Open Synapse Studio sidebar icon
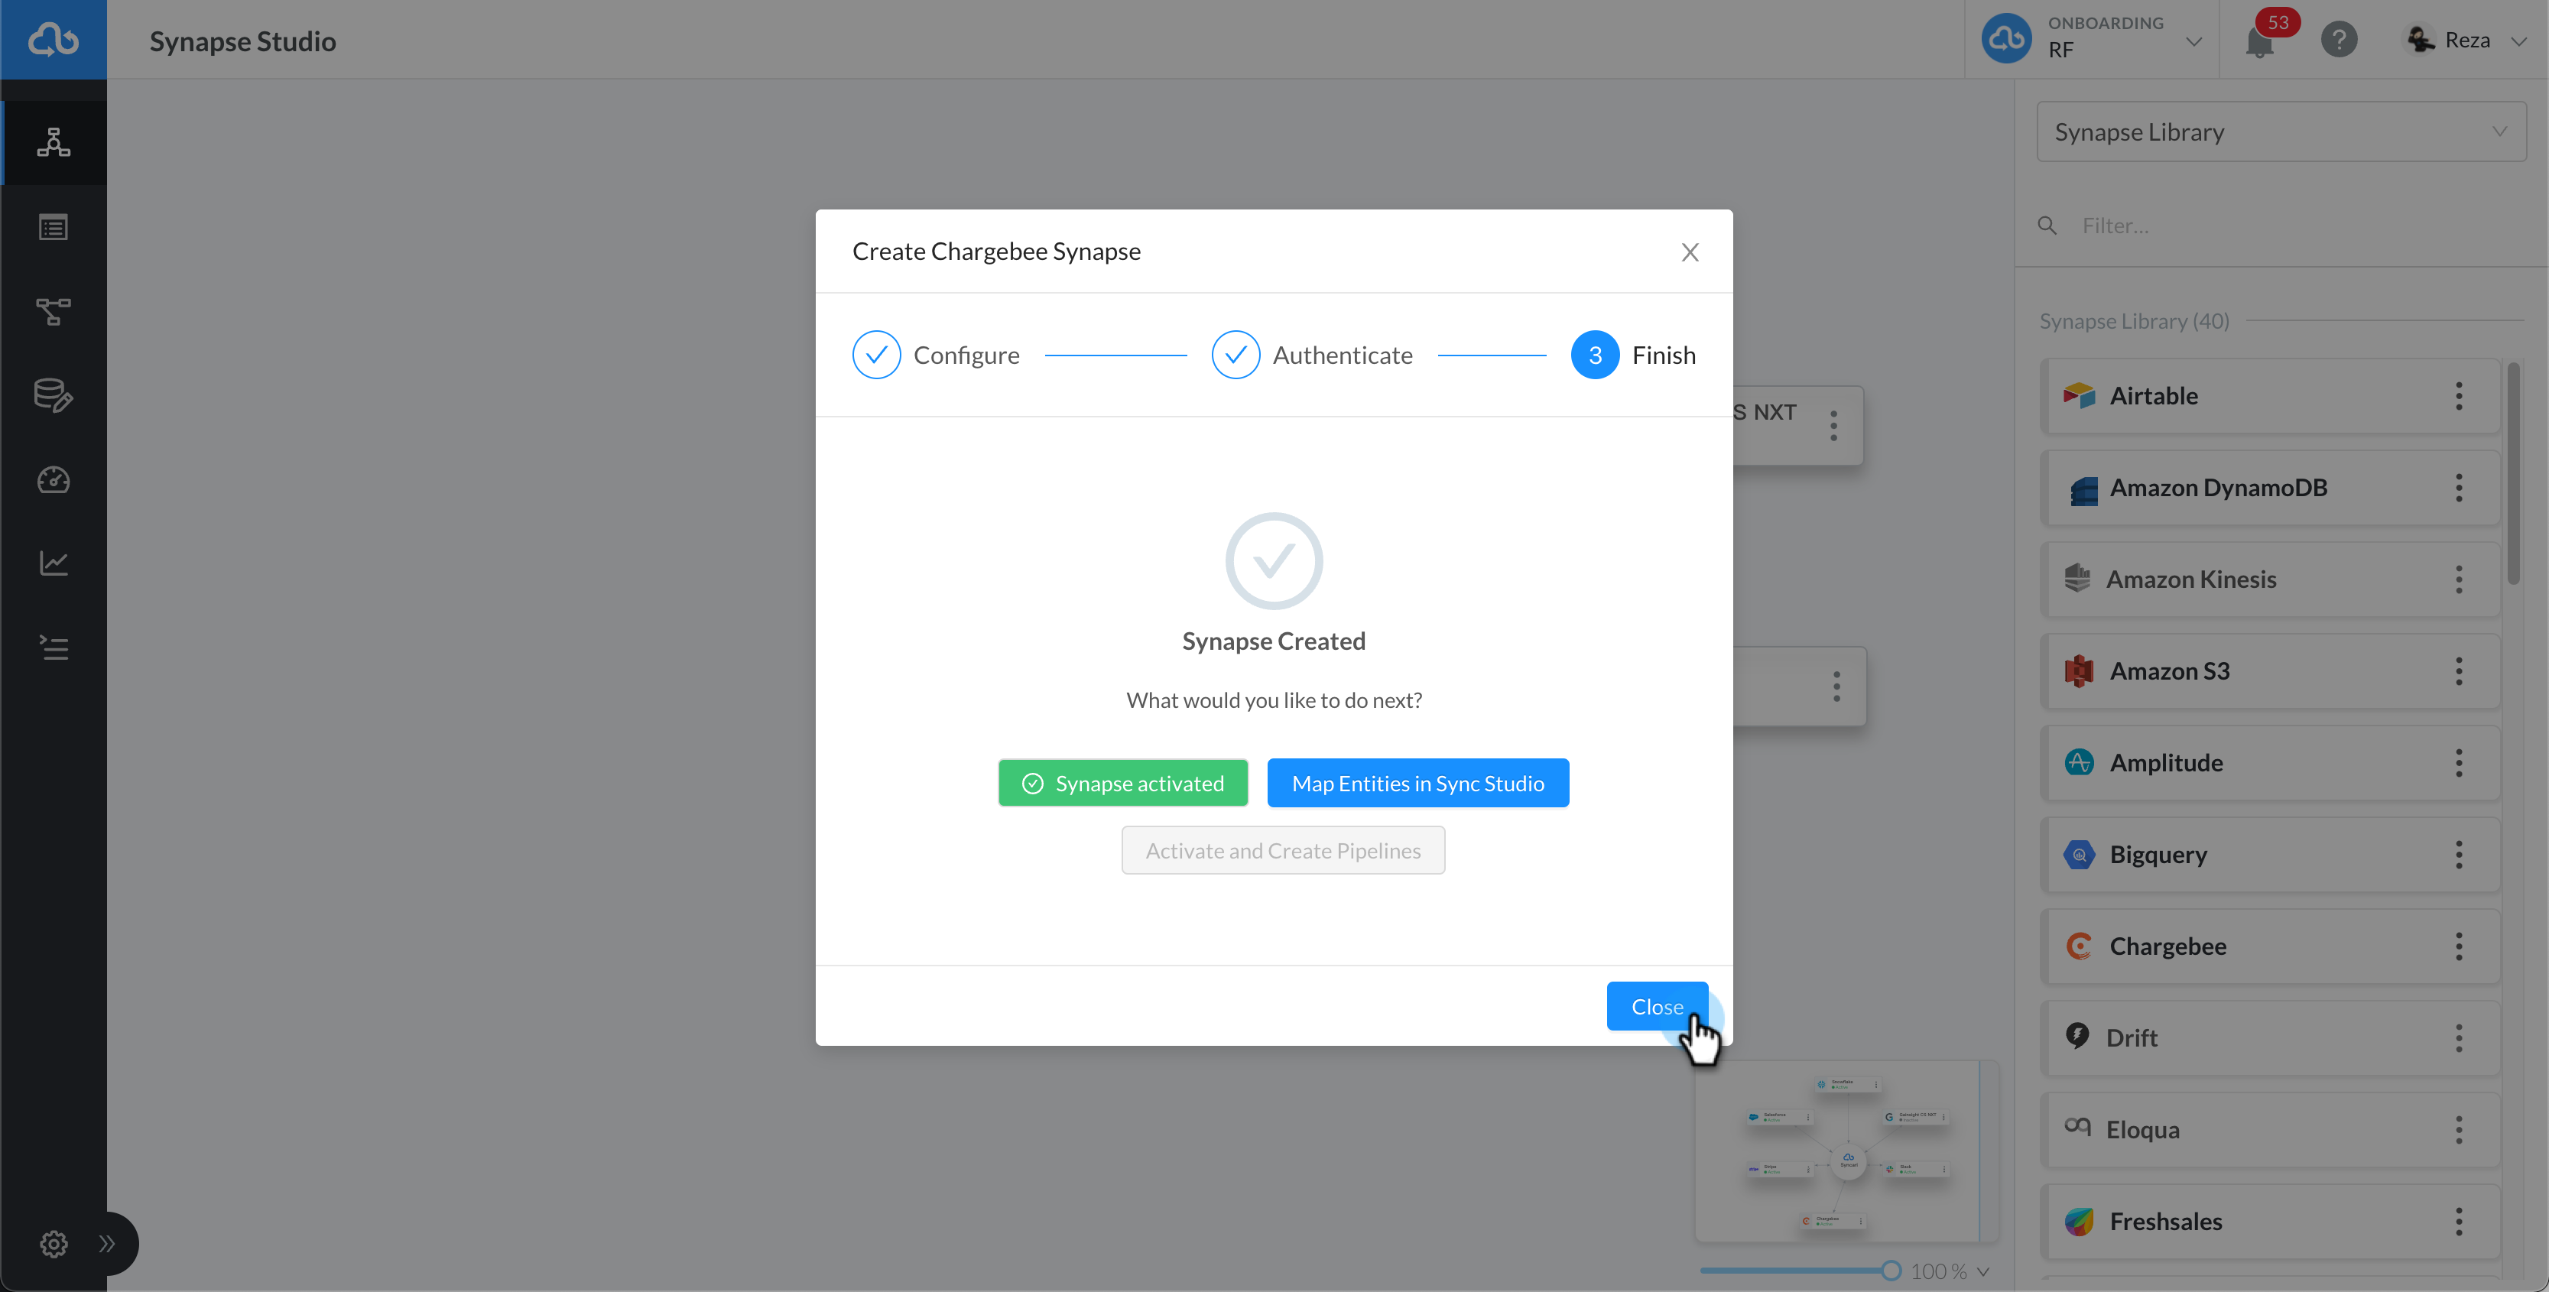The height and width of the screenshot is (1292, 2549). tap(54, 142)
